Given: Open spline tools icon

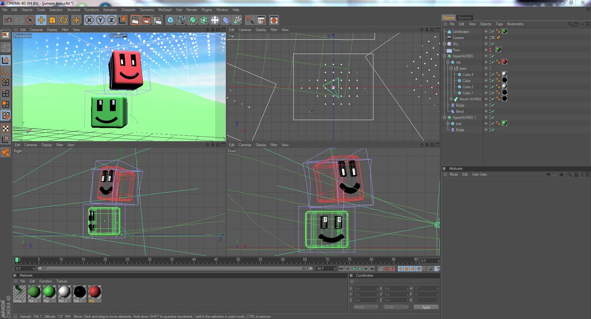Looking at the screenshot, I should pyautogui.click(x=182, y=20).
